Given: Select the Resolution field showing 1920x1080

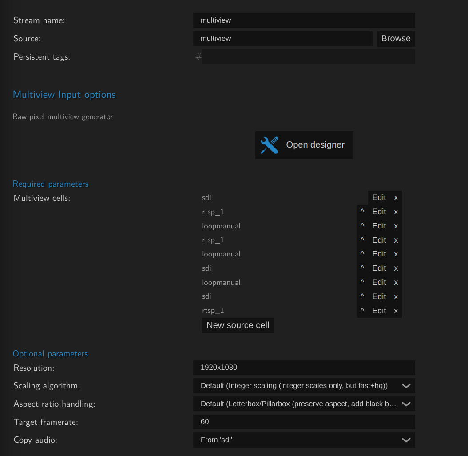Looking at the screenshot, I should click(x=304, y=368).
